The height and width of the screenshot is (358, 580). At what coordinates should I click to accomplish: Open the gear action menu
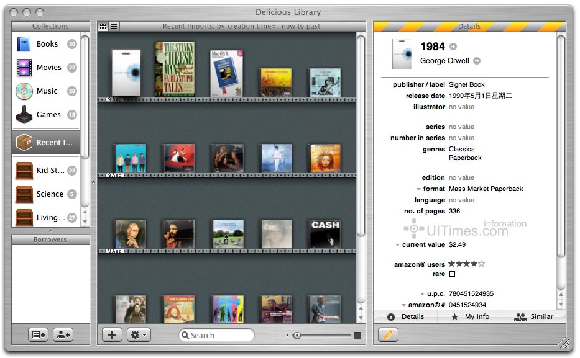[x=139, y=335]
